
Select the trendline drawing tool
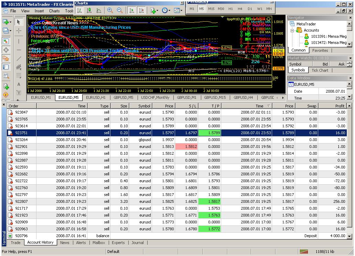click(19, 59)
